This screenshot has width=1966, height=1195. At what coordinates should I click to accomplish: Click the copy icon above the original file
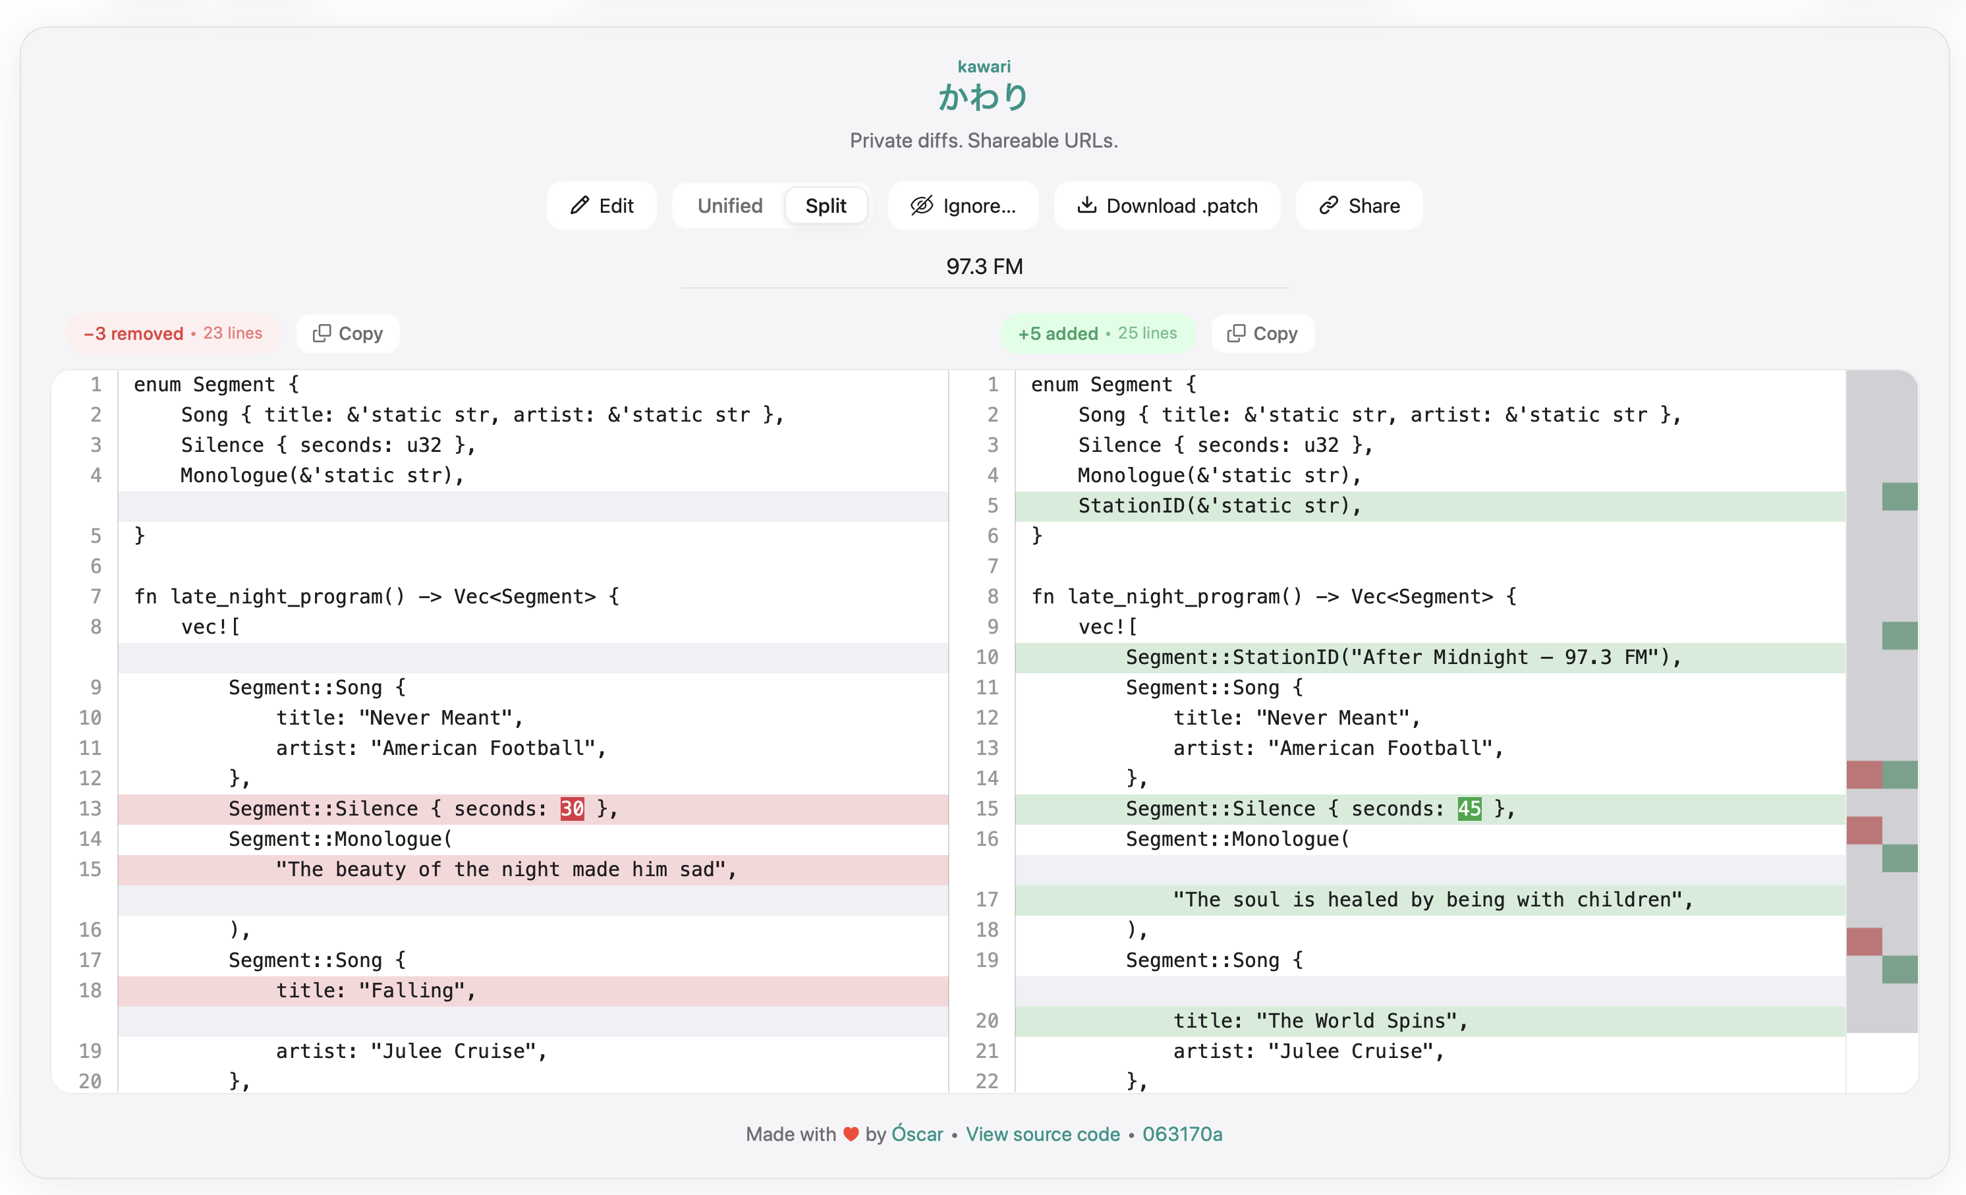322,333
